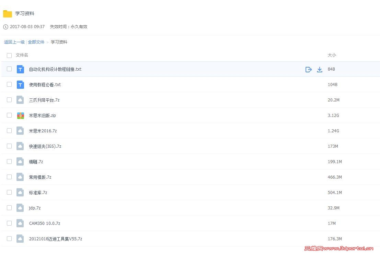Click the 32.9M size value
The height and width of the screenshot is (253, 380).
tap(333, 208)
